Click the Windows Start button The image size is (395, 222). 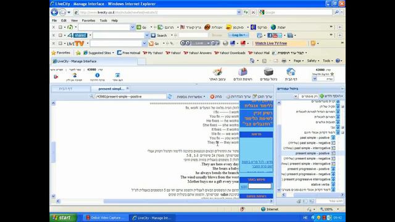(x=63, y=218)
